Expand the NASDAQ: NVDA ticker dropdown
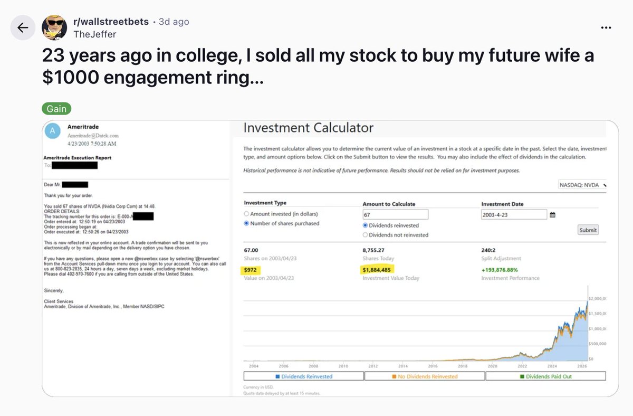 click(x=582, y=185)
